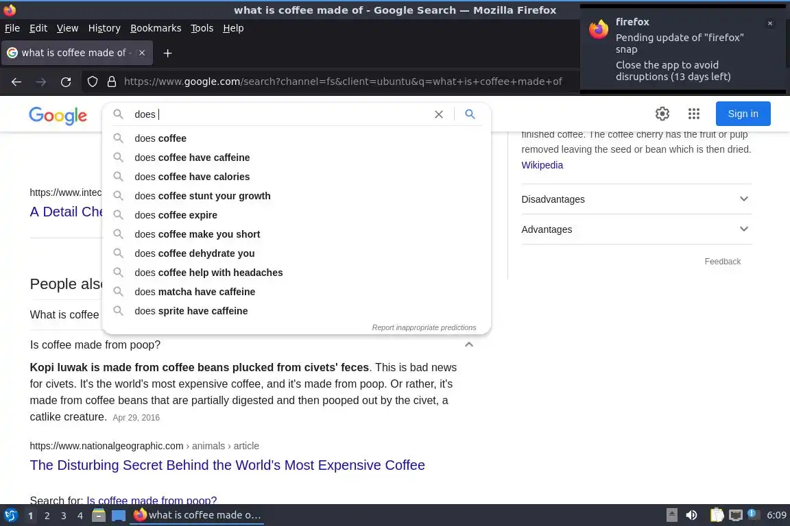Click the 6:09 clock in the tray
The width and height of the screenshot is (790, 526).
[x=776, y=515]
